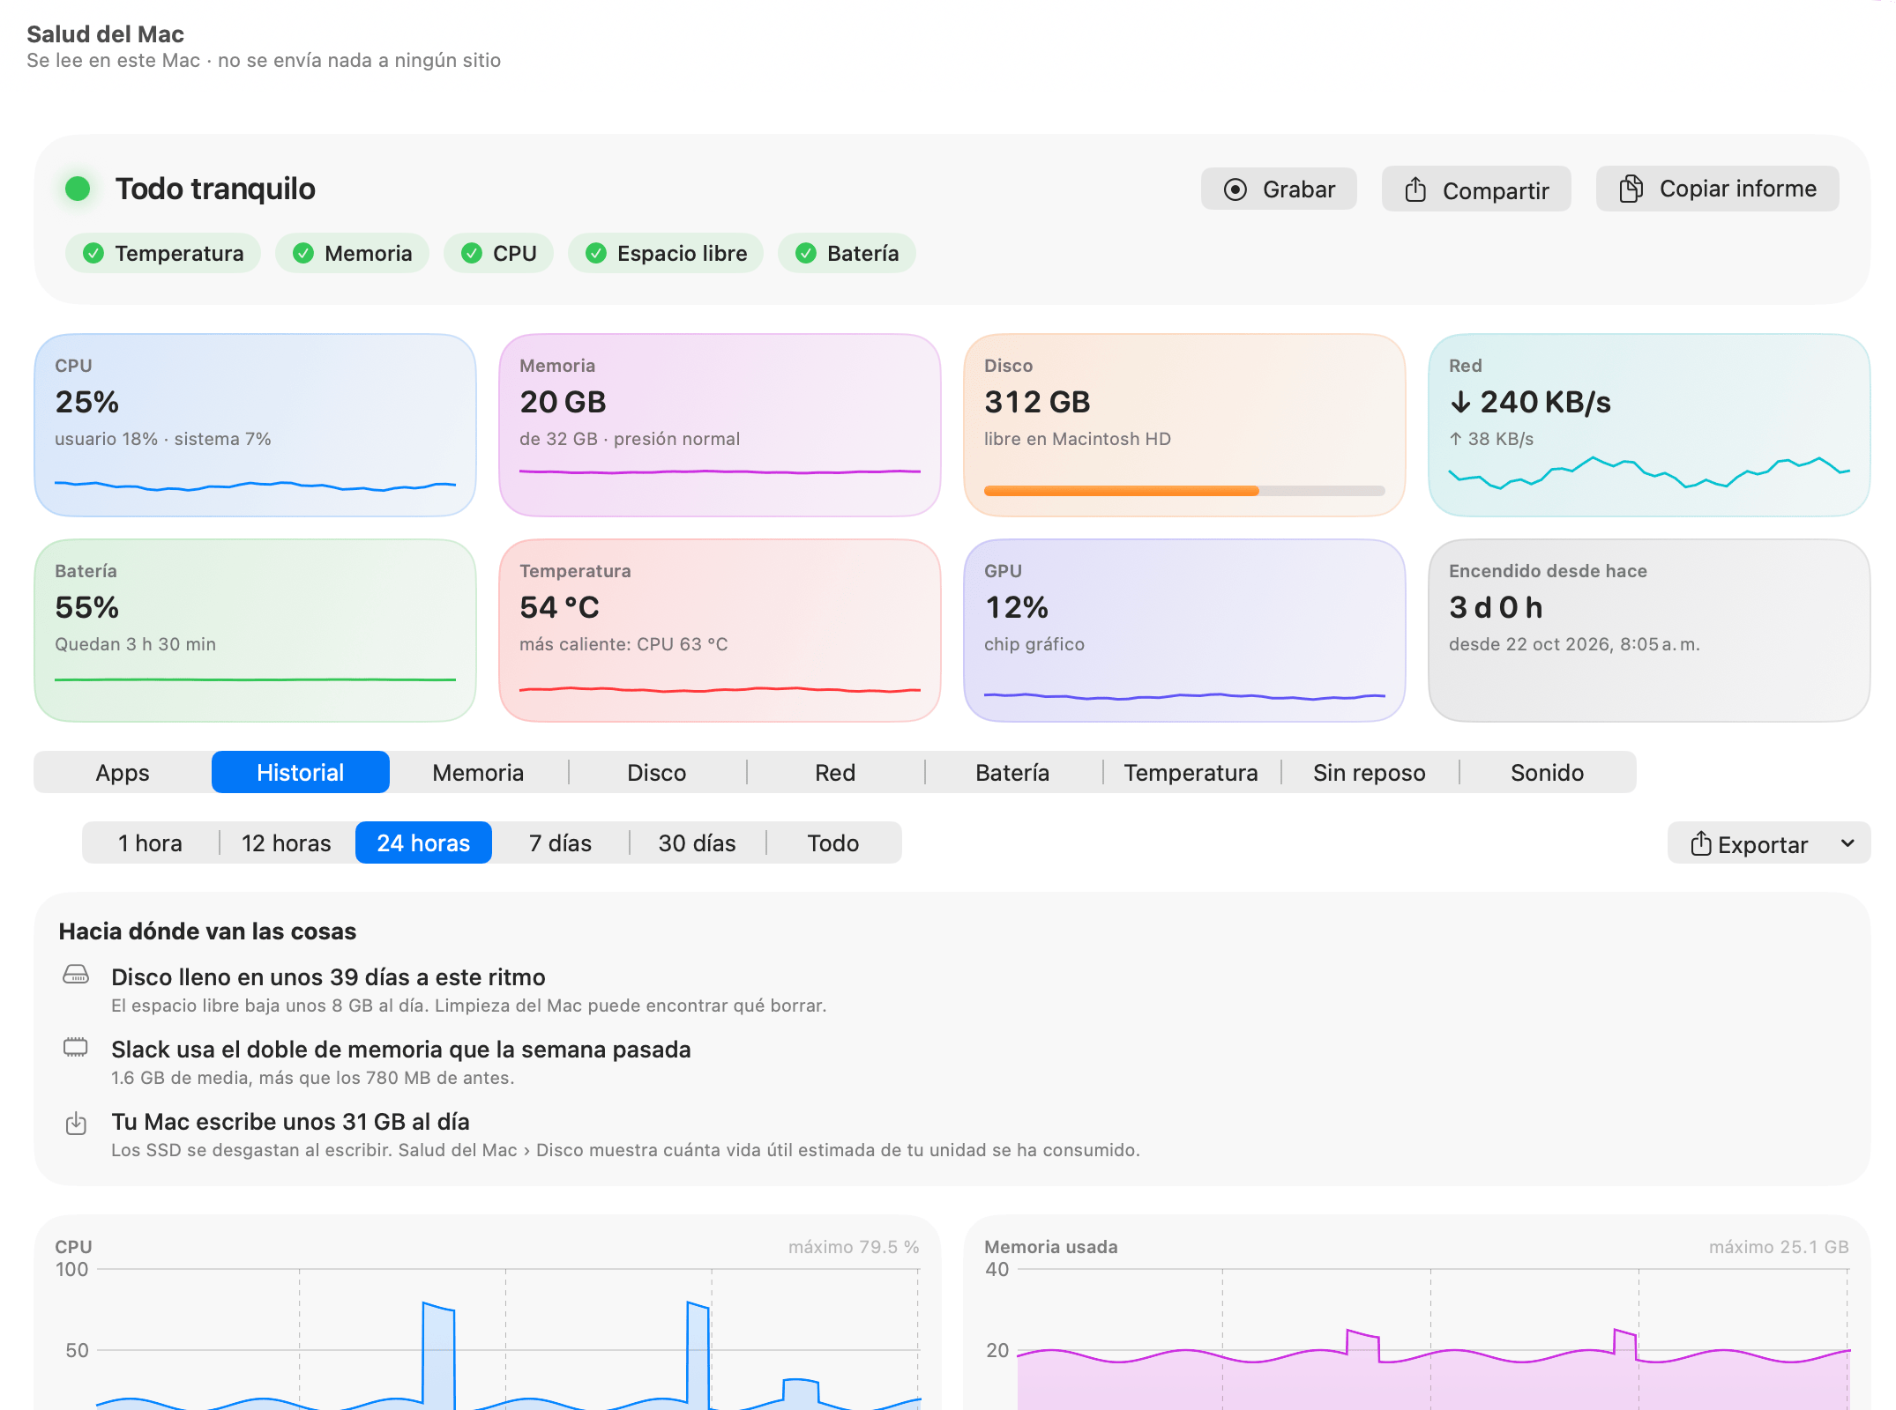Open the Sonido tab
Image resolution: width=1896 pixels, height=1410 pixels.
pyautogui.click(x=1548, y=773)
